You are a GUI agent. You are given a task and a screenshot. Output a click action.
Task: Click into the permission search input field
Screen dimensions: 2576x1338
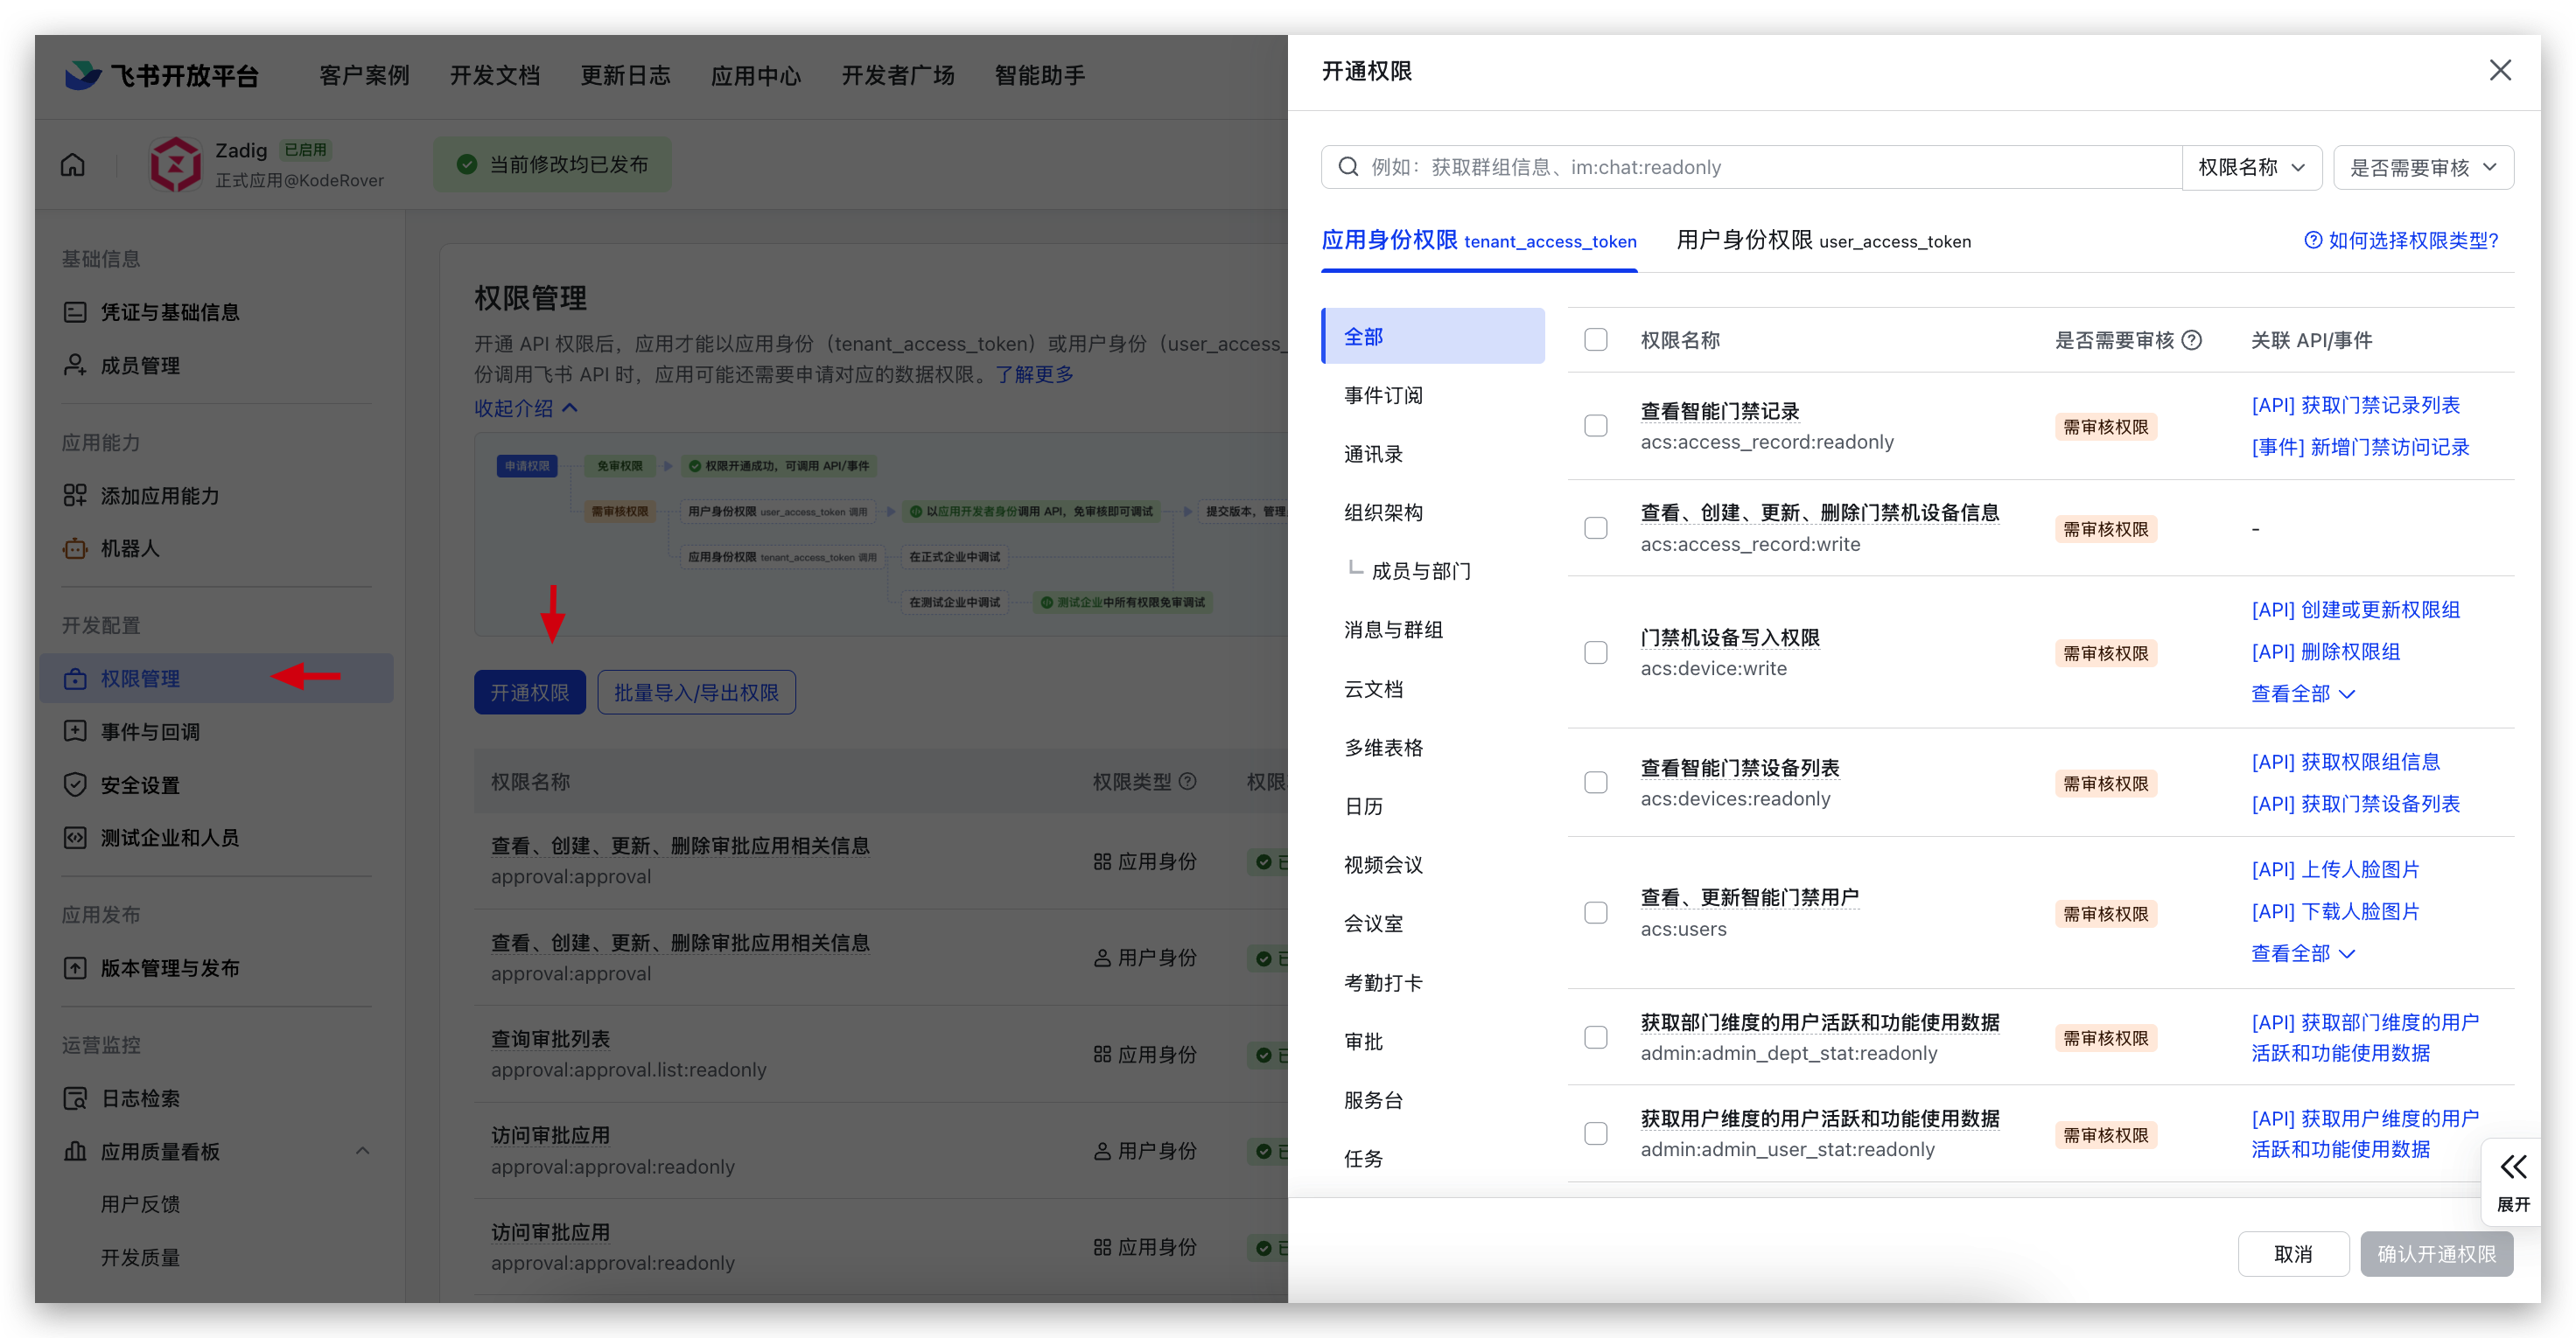(1760, 167)
